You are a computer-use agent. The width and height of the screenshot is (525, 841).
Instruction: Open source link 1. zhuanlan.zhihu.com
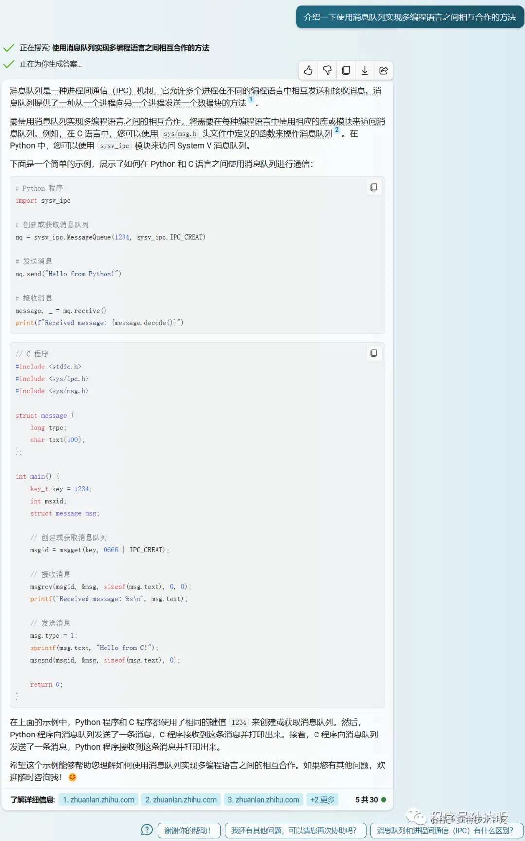coord(98,800)
